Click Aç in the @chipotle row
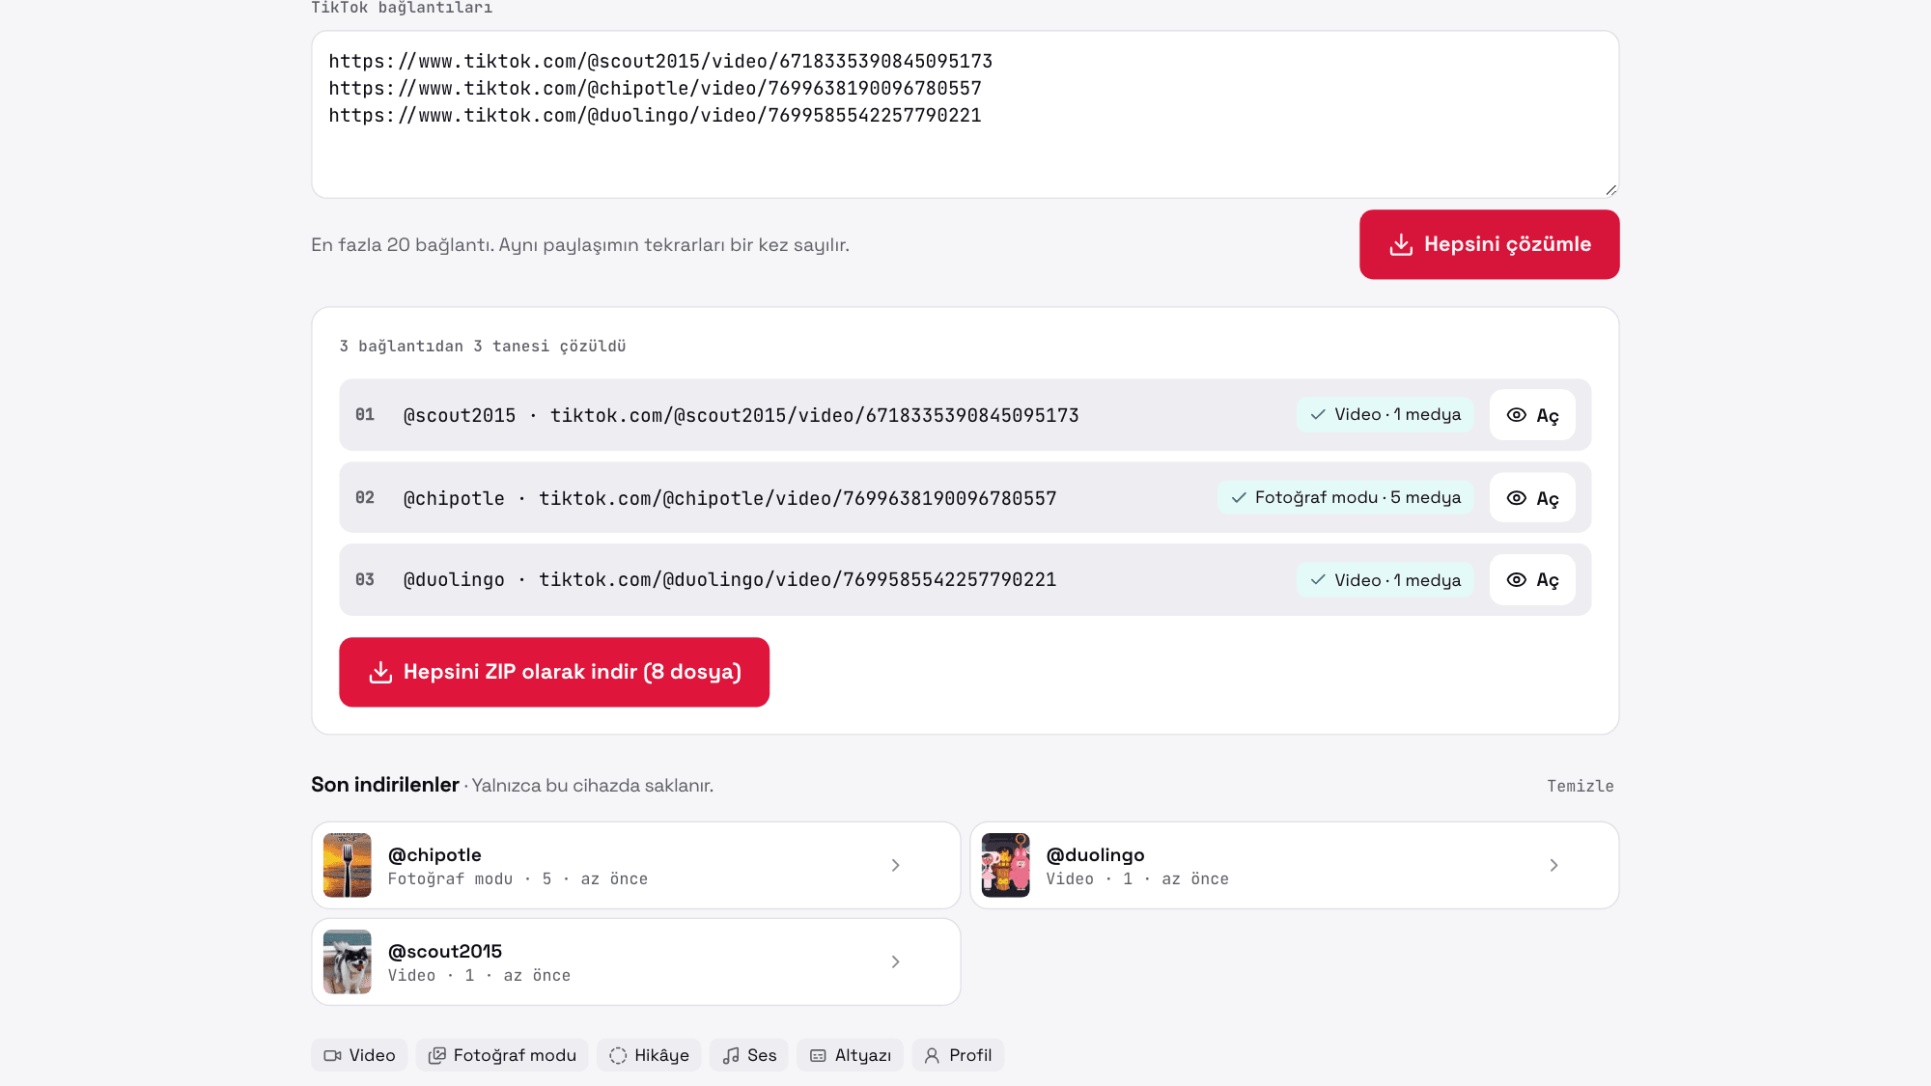The image size is (1931, 1086). [x=1532, y=498]
